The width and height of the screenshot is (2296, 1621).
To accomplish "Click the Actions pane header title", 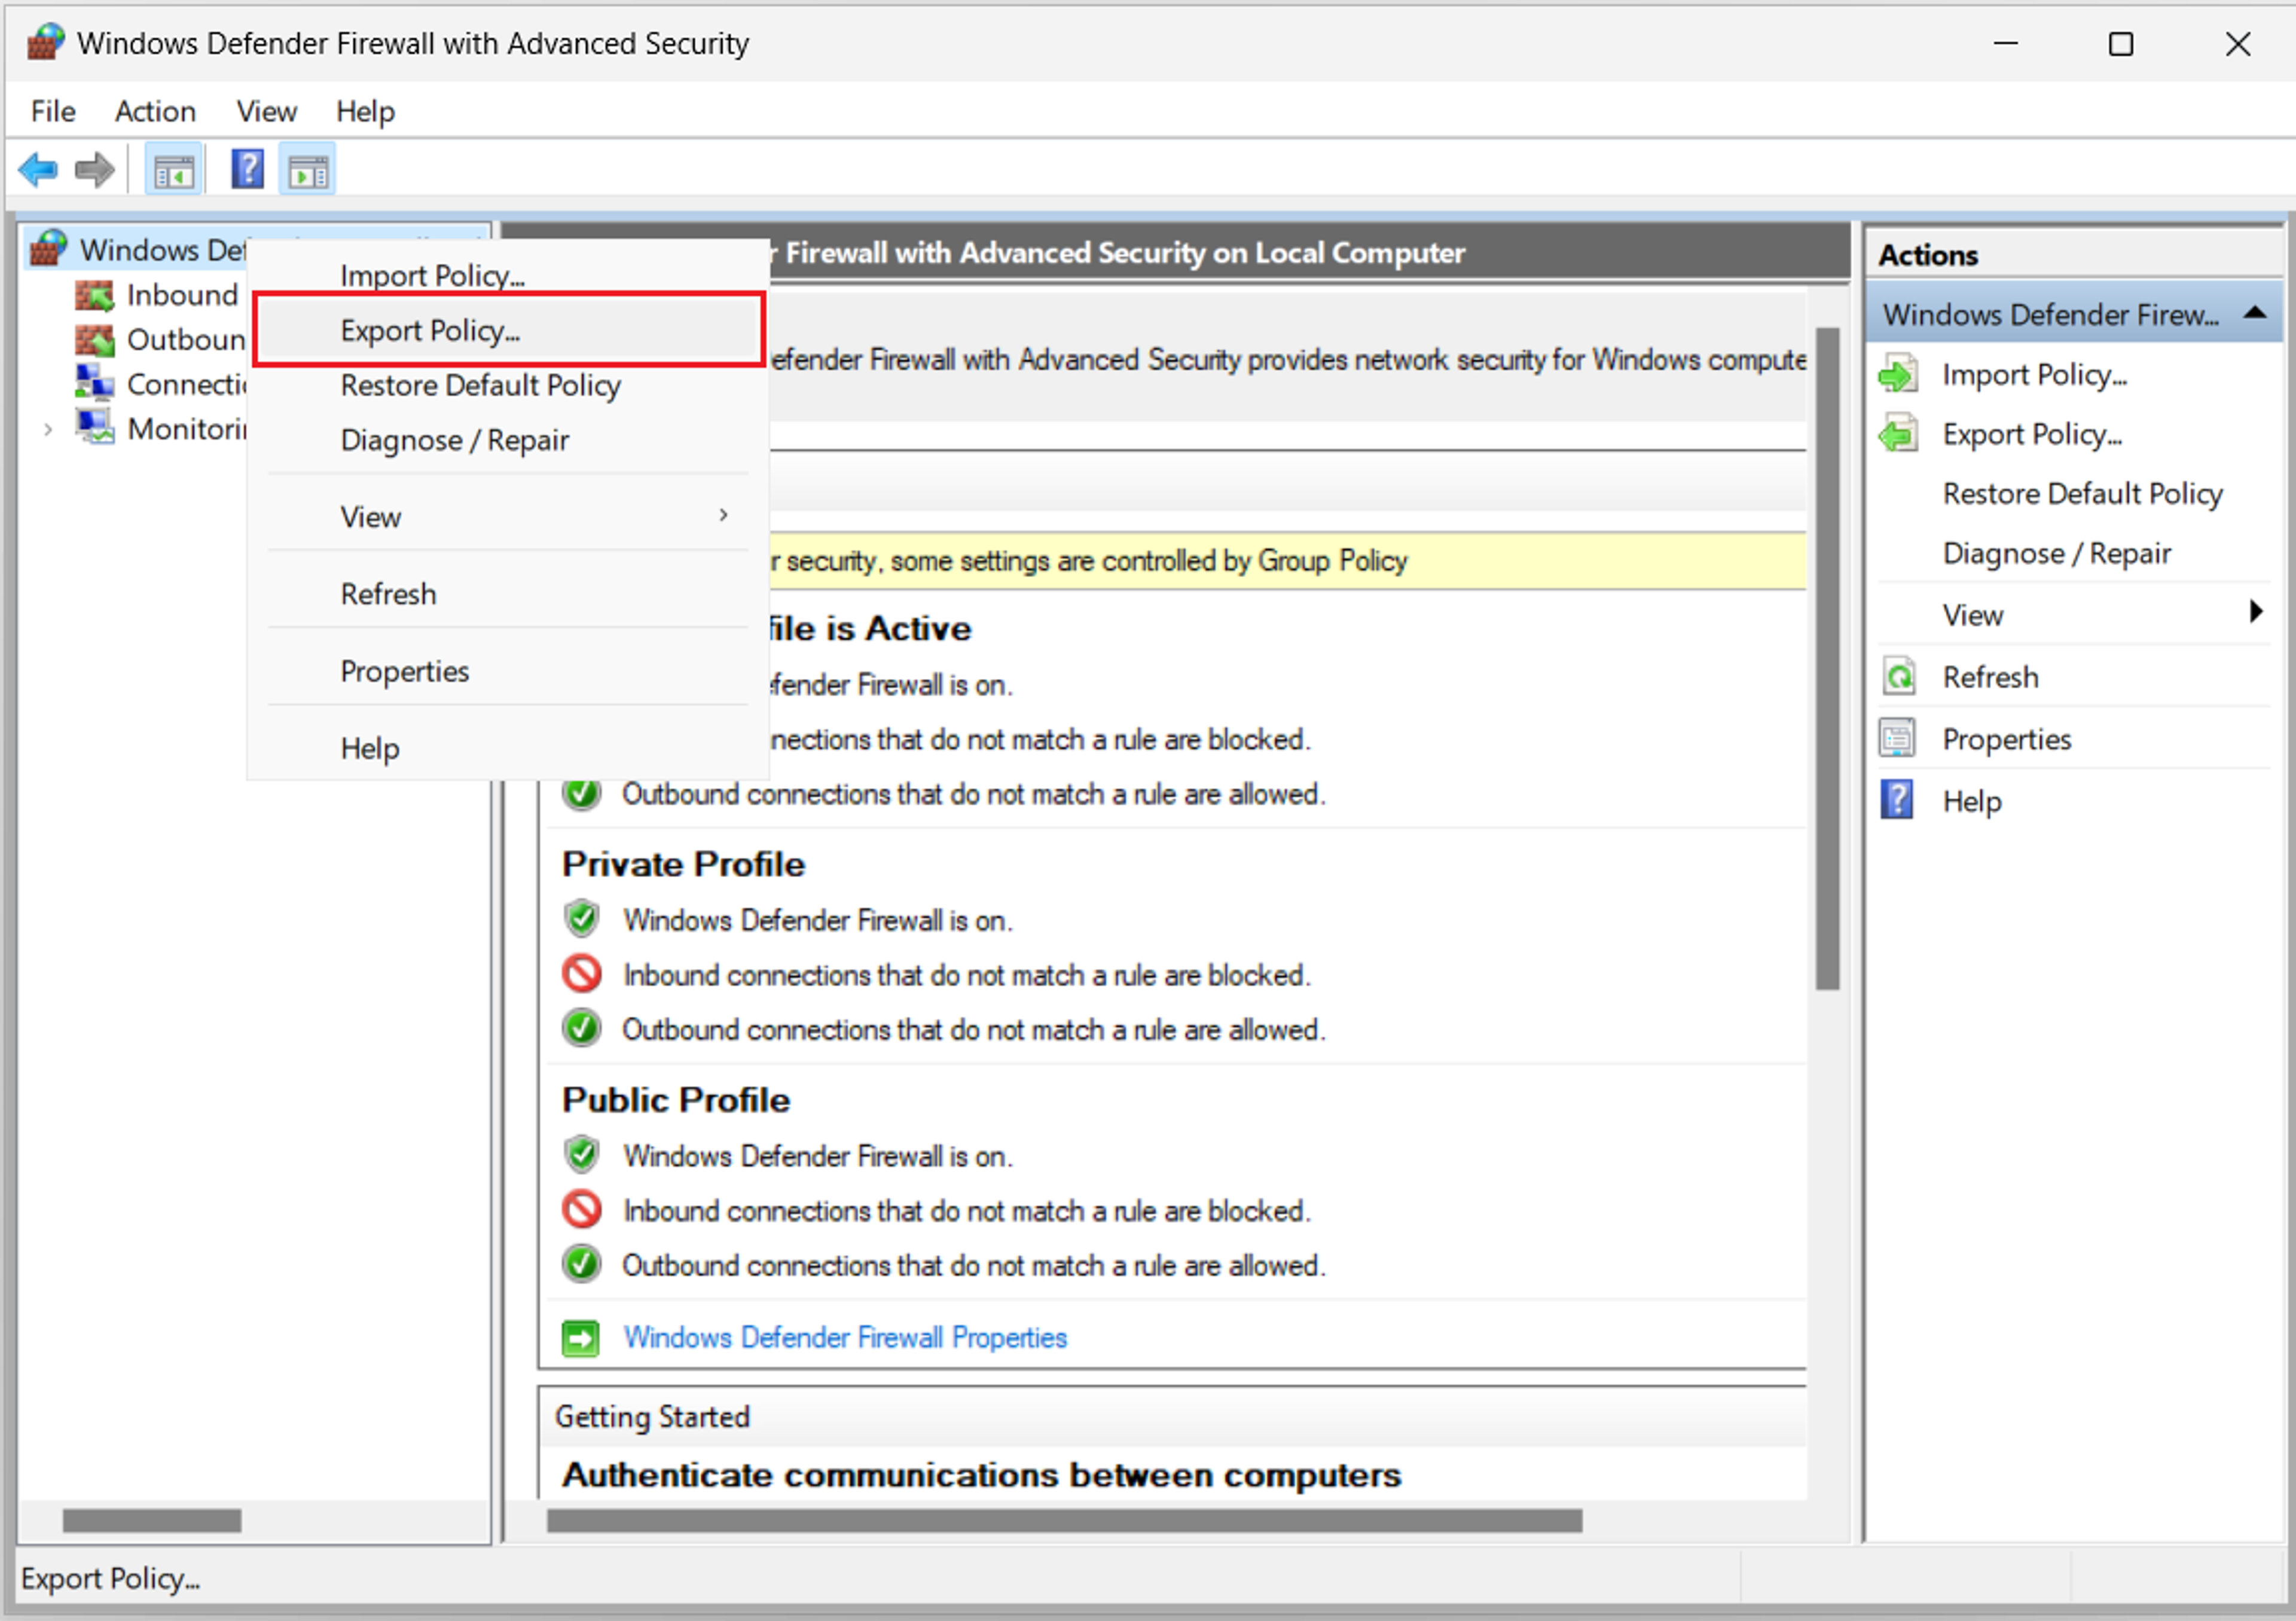I will [1927, 255].
